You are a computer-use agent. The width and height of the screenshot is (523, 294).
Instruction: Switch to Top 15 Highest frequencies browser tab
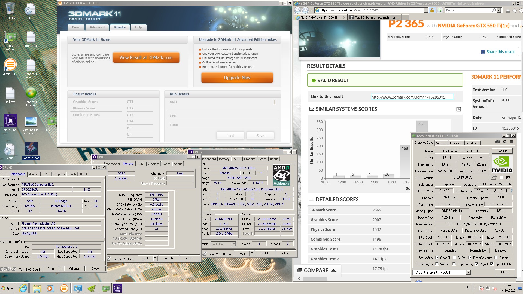(375, 17)
